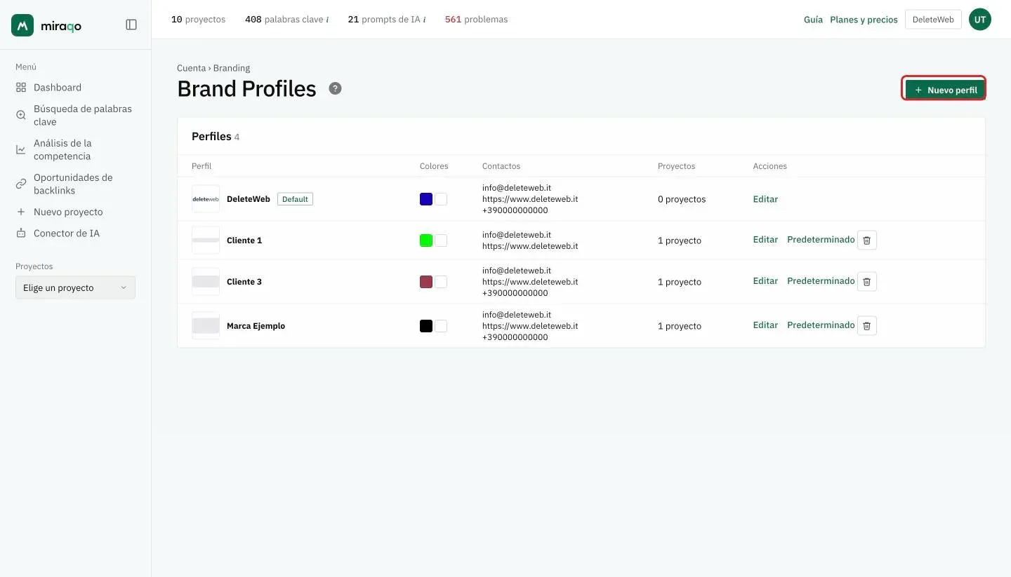The width and height of the screenshot is (1011, 577).
Task: Delete the Marca Ejemplo profile
Action: point(867,325)
